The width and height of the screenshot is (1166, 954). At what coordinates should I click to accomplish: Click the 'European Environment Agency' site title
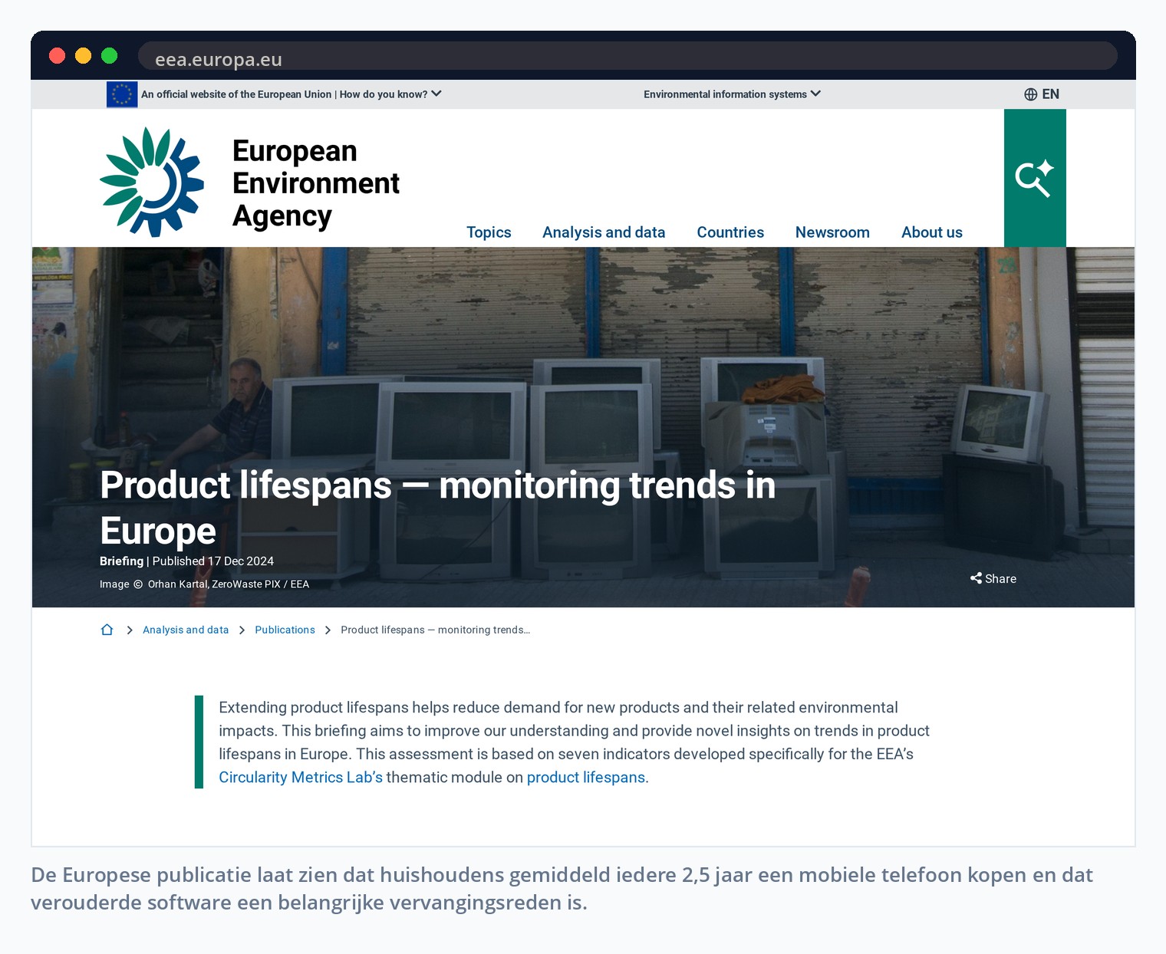point(316,183)
